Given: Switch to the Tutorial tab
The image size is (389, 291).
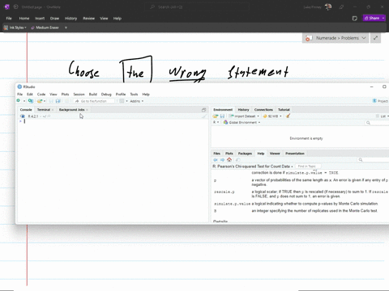Looking at the screenshot, I should pos(284,110).
